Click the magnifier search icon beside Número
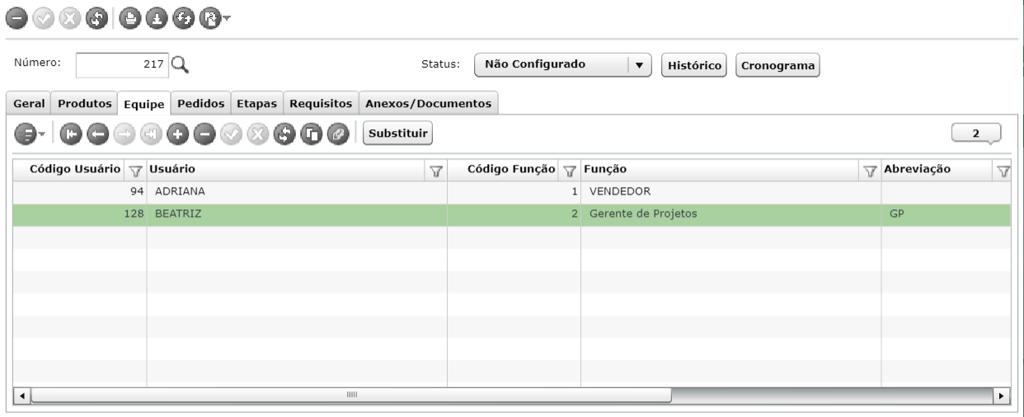 [x=181, y=64]
